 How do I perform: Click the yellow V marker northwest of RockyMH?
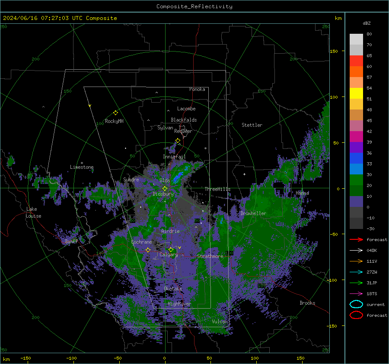tap(90, 106)
